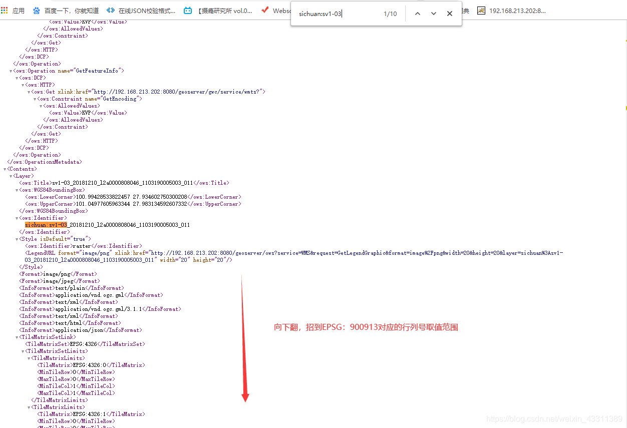Screen dimensions: 627x428
Task: Collapse the Style isDefault="true" node
Action: pyautogui.click(x=17, y=239)
